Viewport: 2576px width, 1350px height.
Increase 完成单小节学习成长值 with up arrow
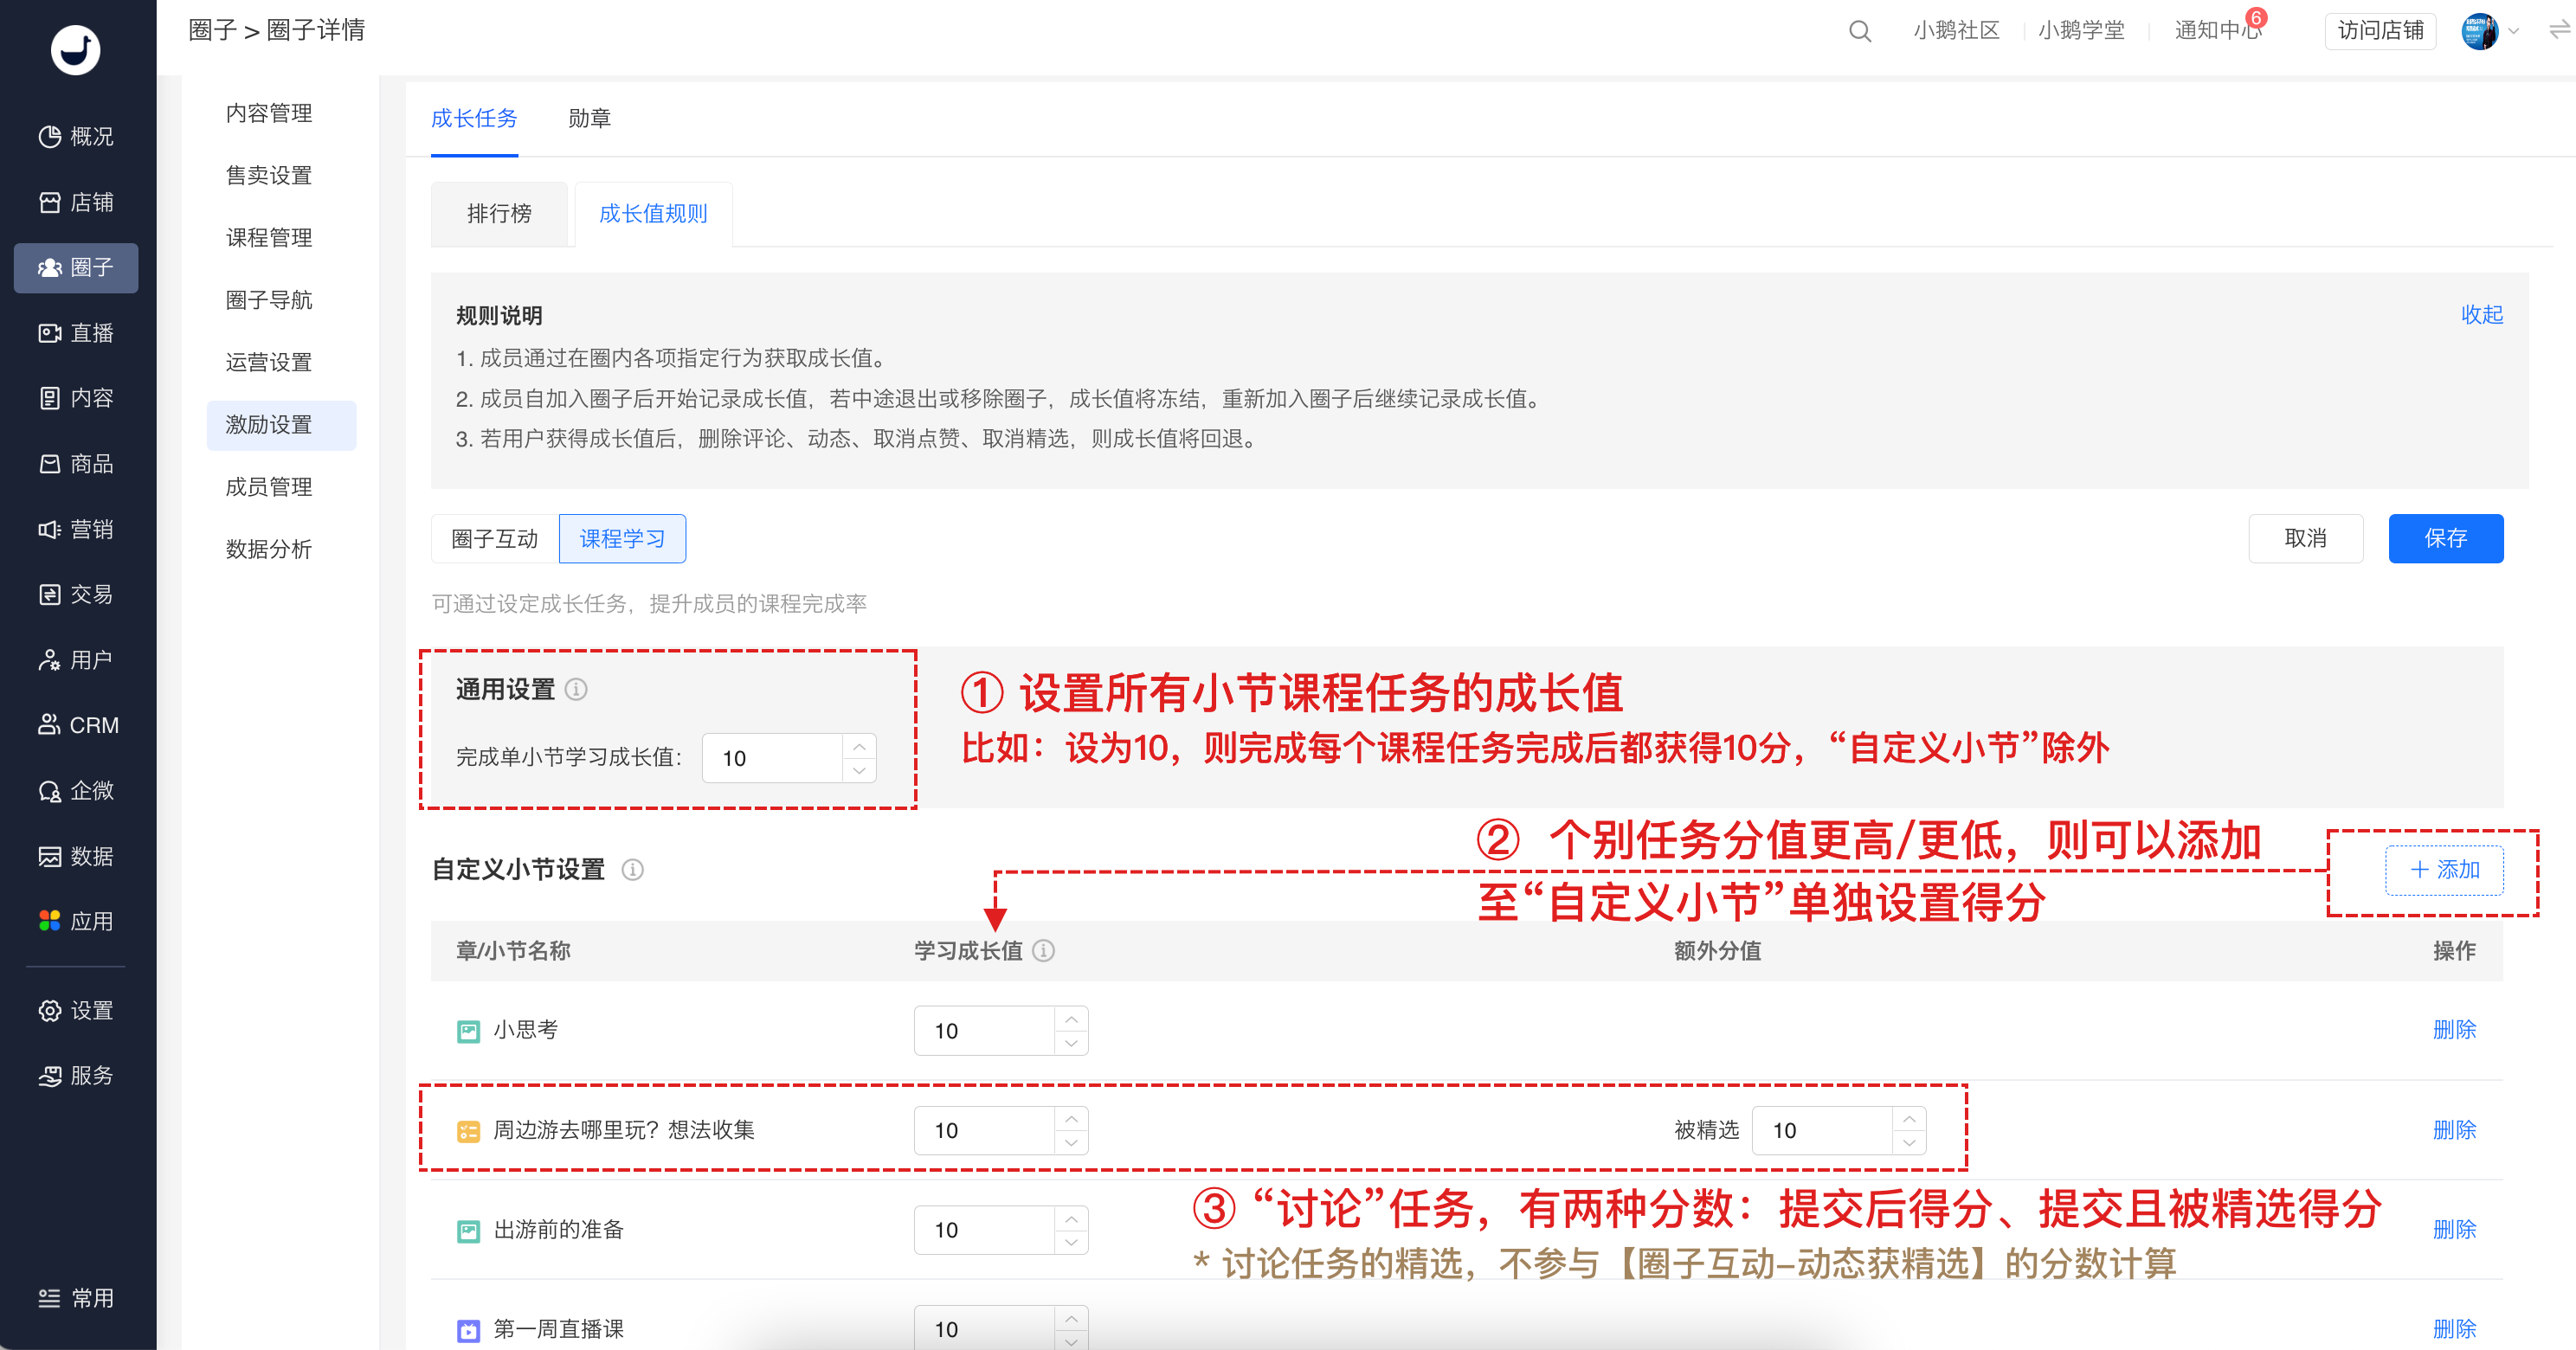[x=859, y=746]
